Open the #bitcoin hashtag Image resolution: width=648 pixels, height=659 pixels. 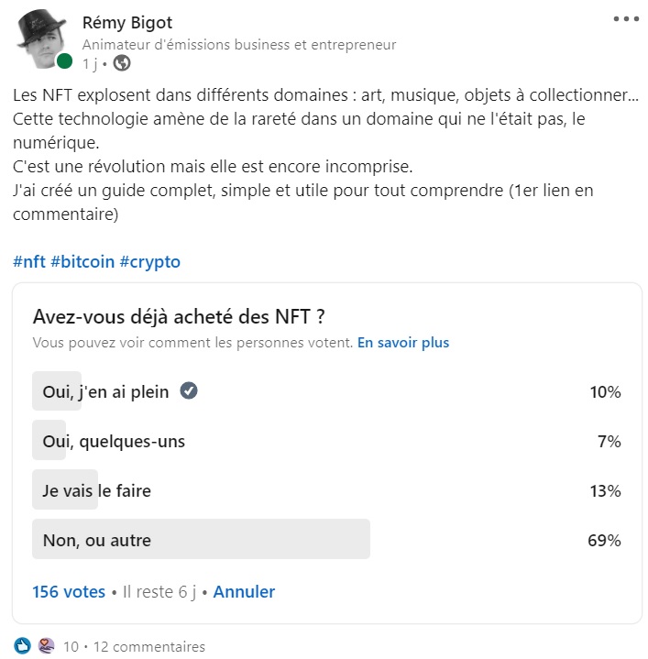(82, 261)
